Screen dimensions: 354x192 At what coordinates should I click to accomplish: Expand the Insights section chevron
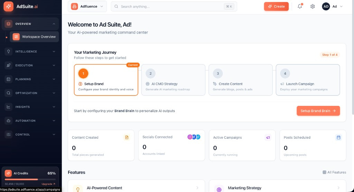pos(54,107)
